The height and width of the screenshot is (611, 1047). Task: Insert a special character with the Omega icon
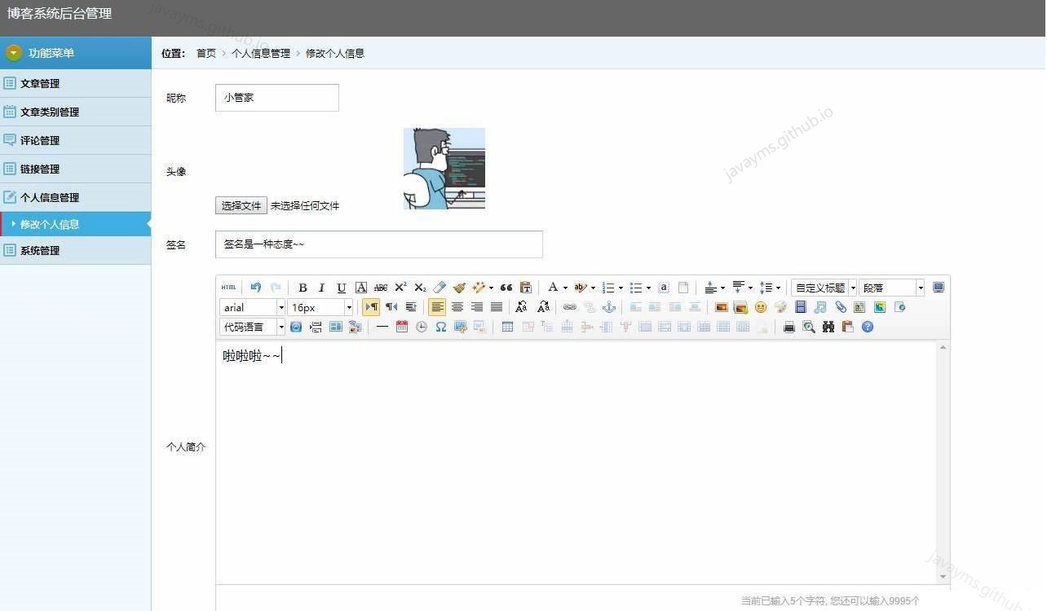point(440,327)
